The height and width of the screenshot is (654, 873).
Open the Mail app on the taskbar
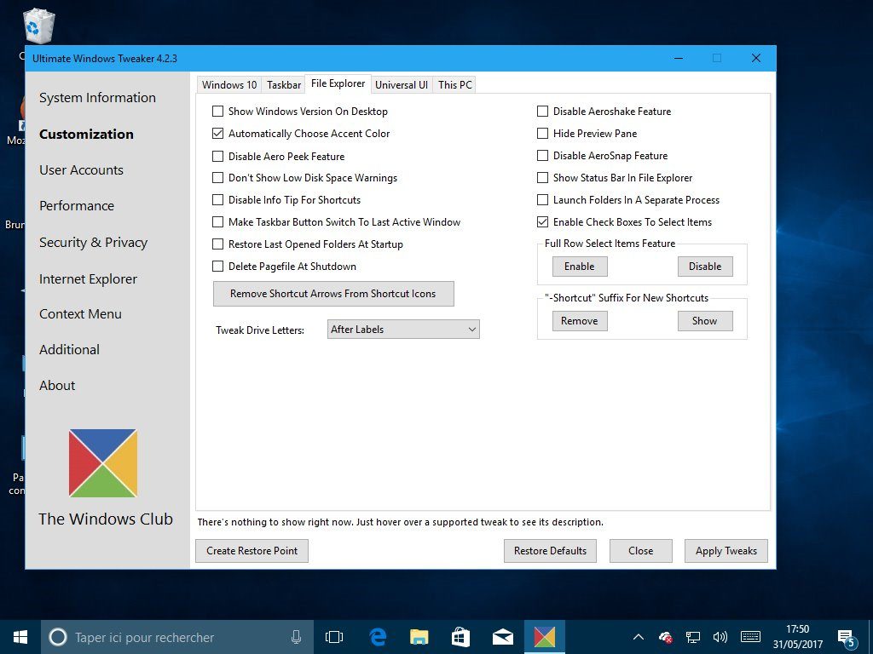pos(503,637)
